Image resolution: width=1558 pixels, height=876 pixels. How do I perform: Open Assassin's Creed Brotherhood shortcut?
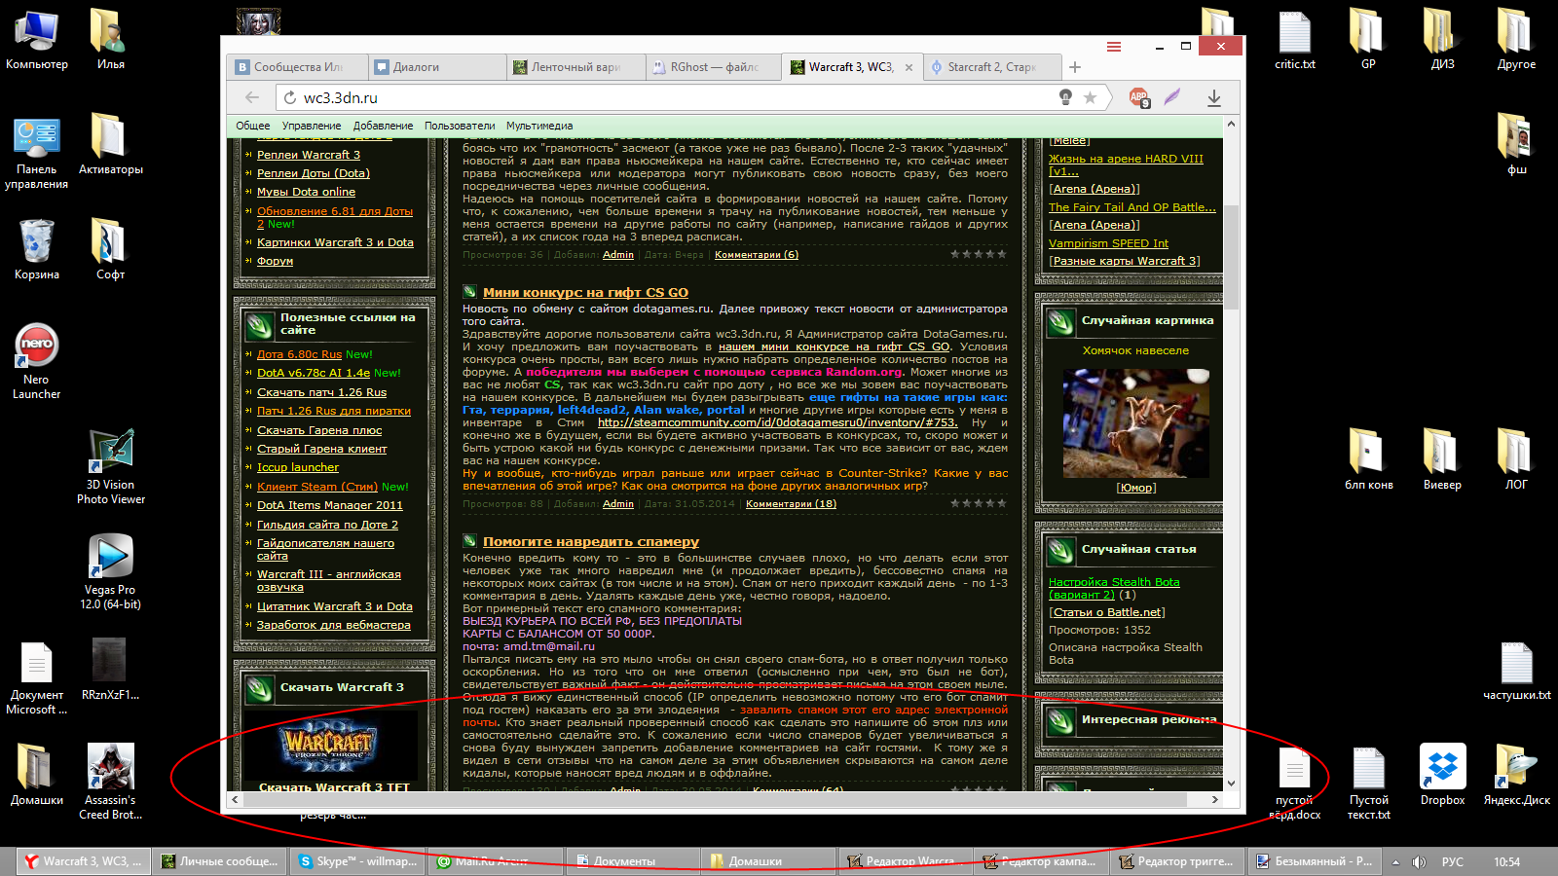[x=111, y=781]
